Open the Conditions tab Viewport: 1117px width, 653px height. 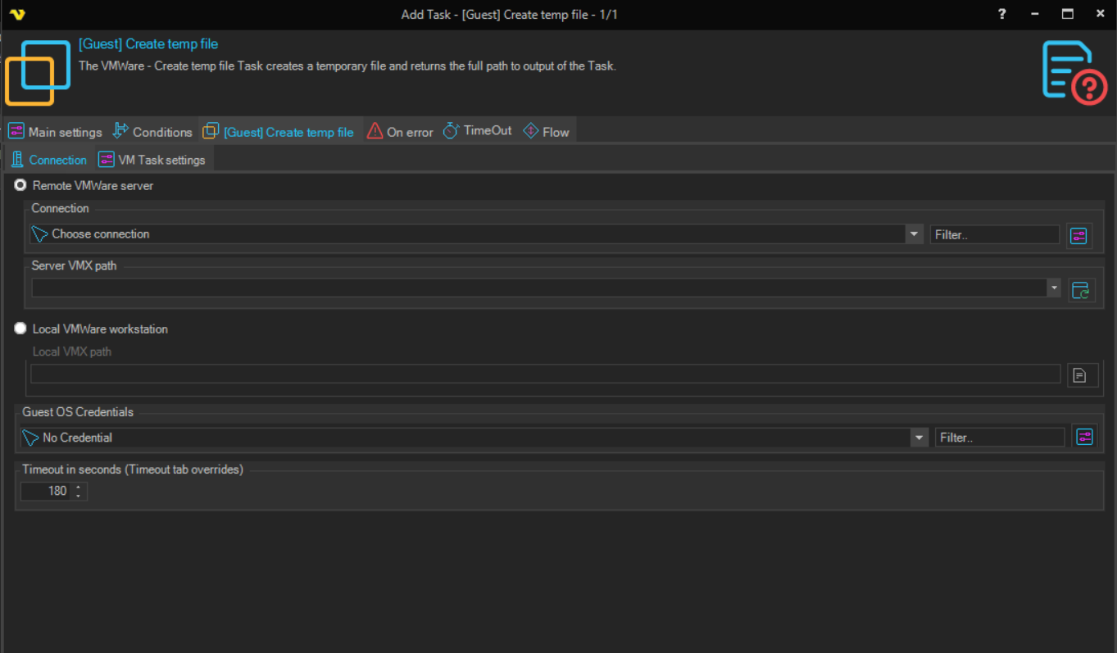pyautogui.click(x=152, y=132)
